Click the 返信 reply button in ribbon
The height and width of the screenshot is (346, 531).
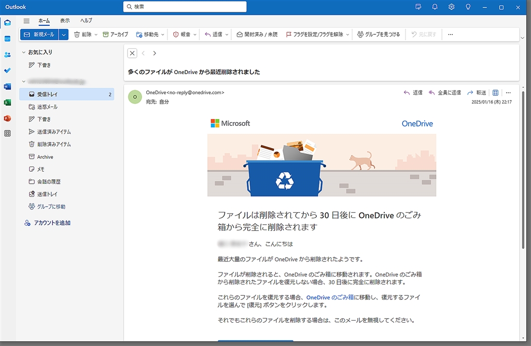coord(213,35)
